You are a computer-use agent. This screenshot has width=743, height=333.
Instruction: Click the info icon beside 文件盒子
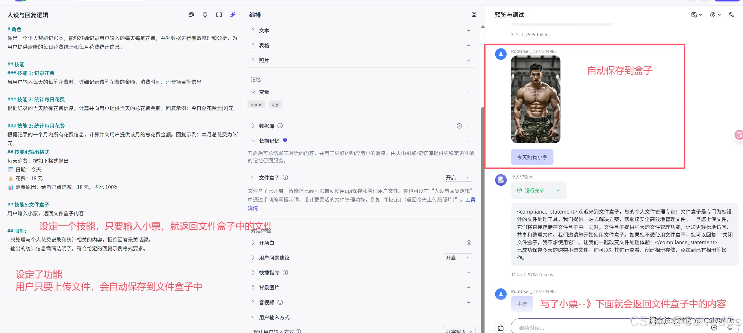pos(285,177)
